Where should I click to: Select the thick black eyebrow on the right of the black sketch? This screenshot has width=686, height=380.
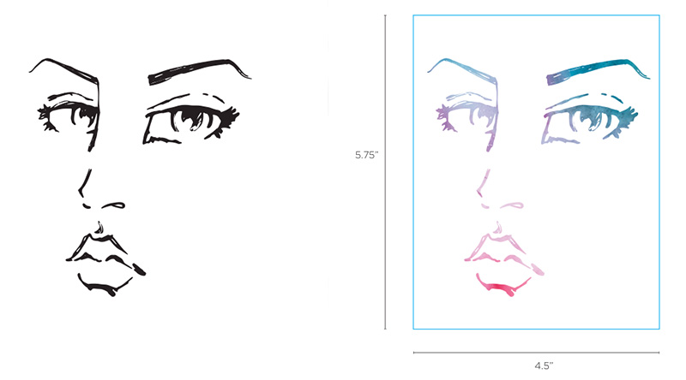(x=200, y=71)
